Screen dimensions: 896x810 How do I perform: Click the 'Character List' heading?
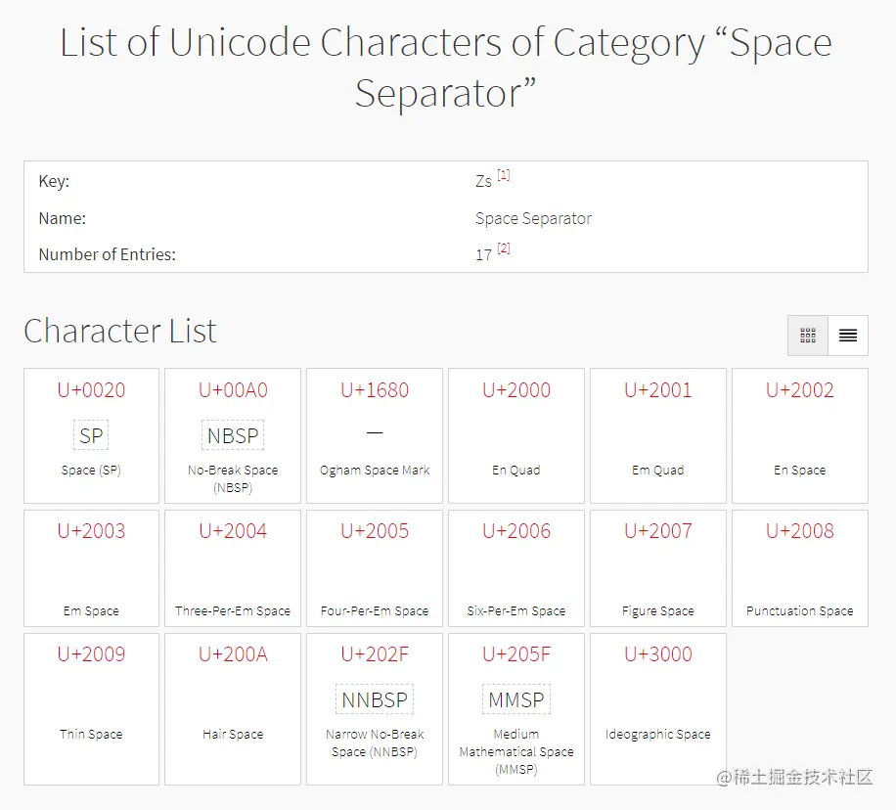click(120, 331)
